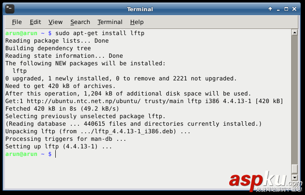Open the Terminal menu
The width and height of the screenshot is (305, 195).
[110, 22]
